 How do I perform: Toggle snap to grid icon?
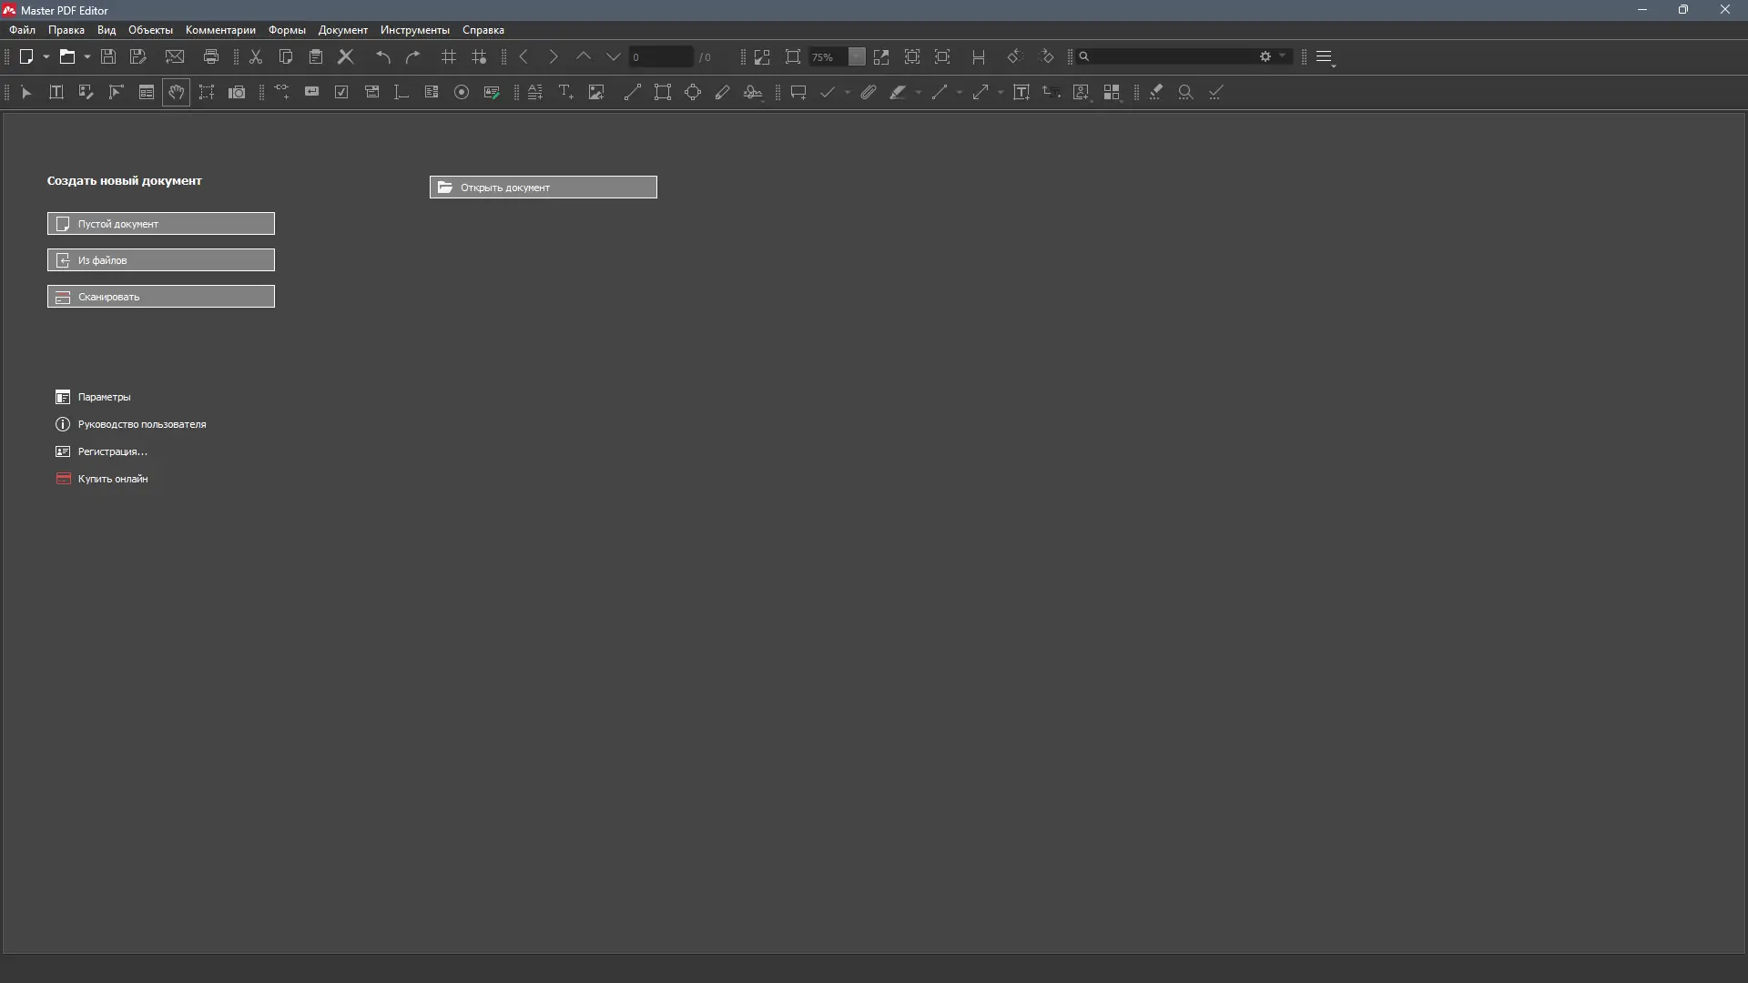click(479, 56)
